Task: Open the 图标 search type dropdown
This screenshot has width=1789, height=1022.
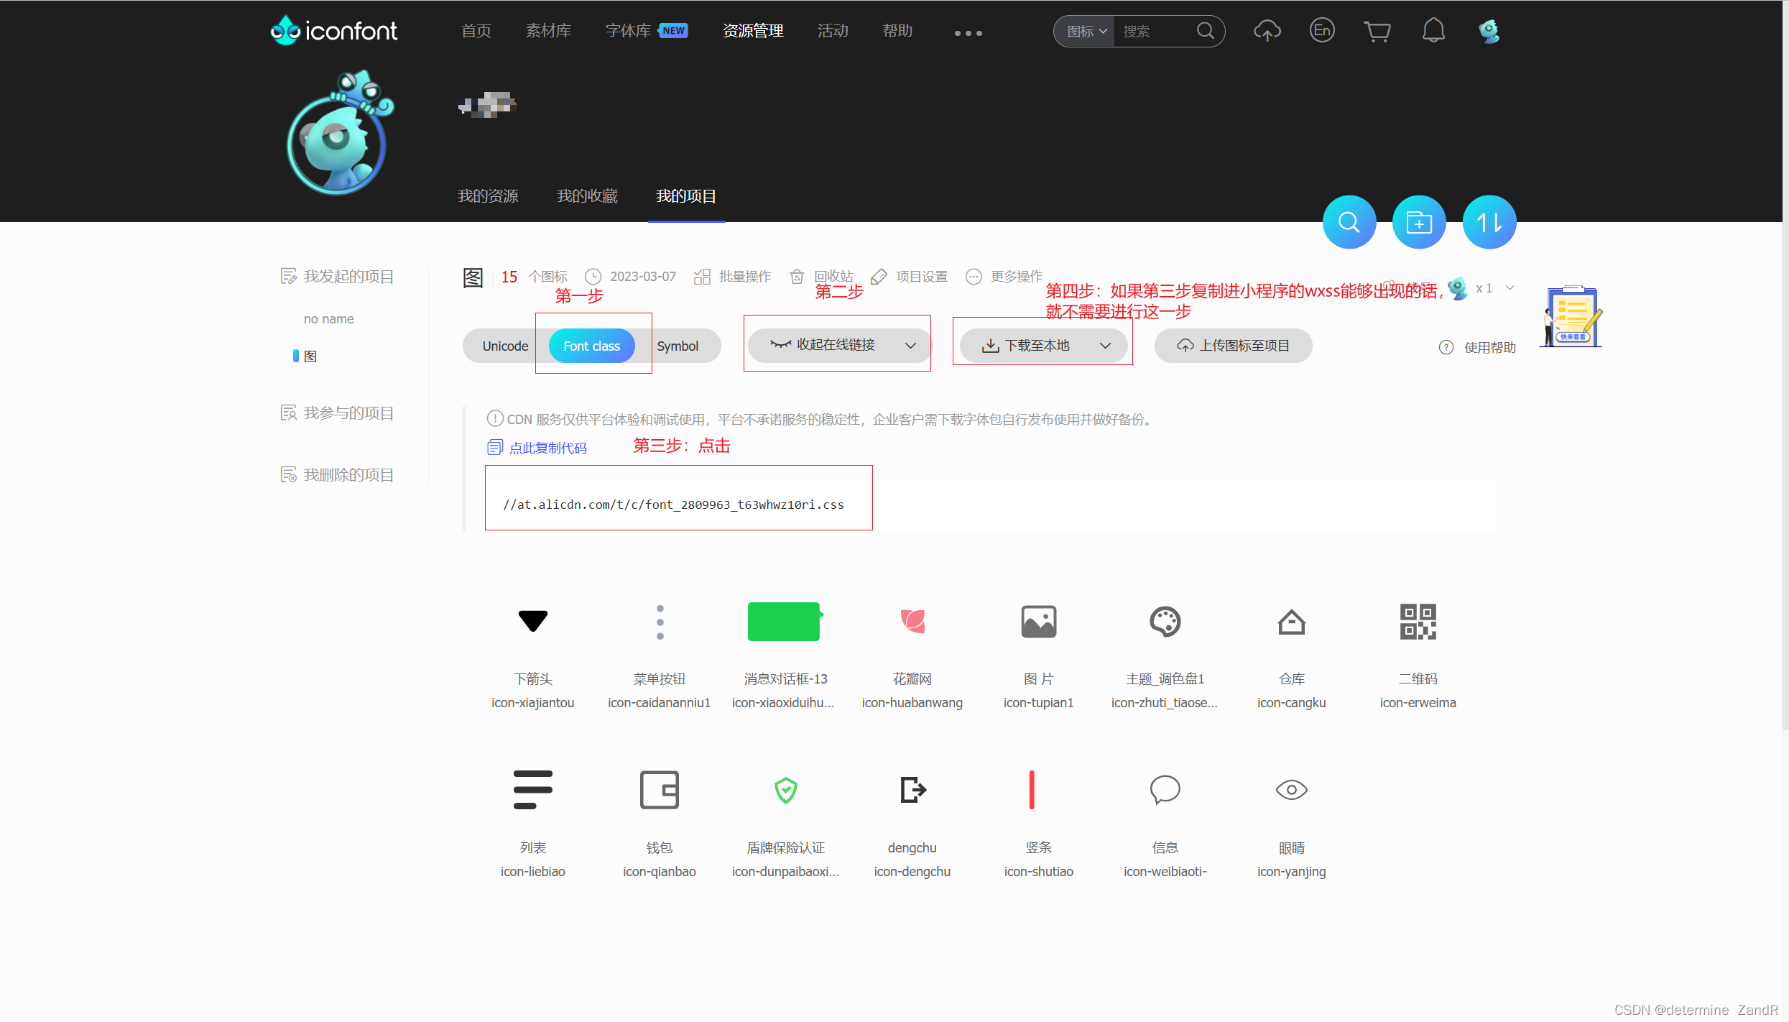Action: (1086, 32)
